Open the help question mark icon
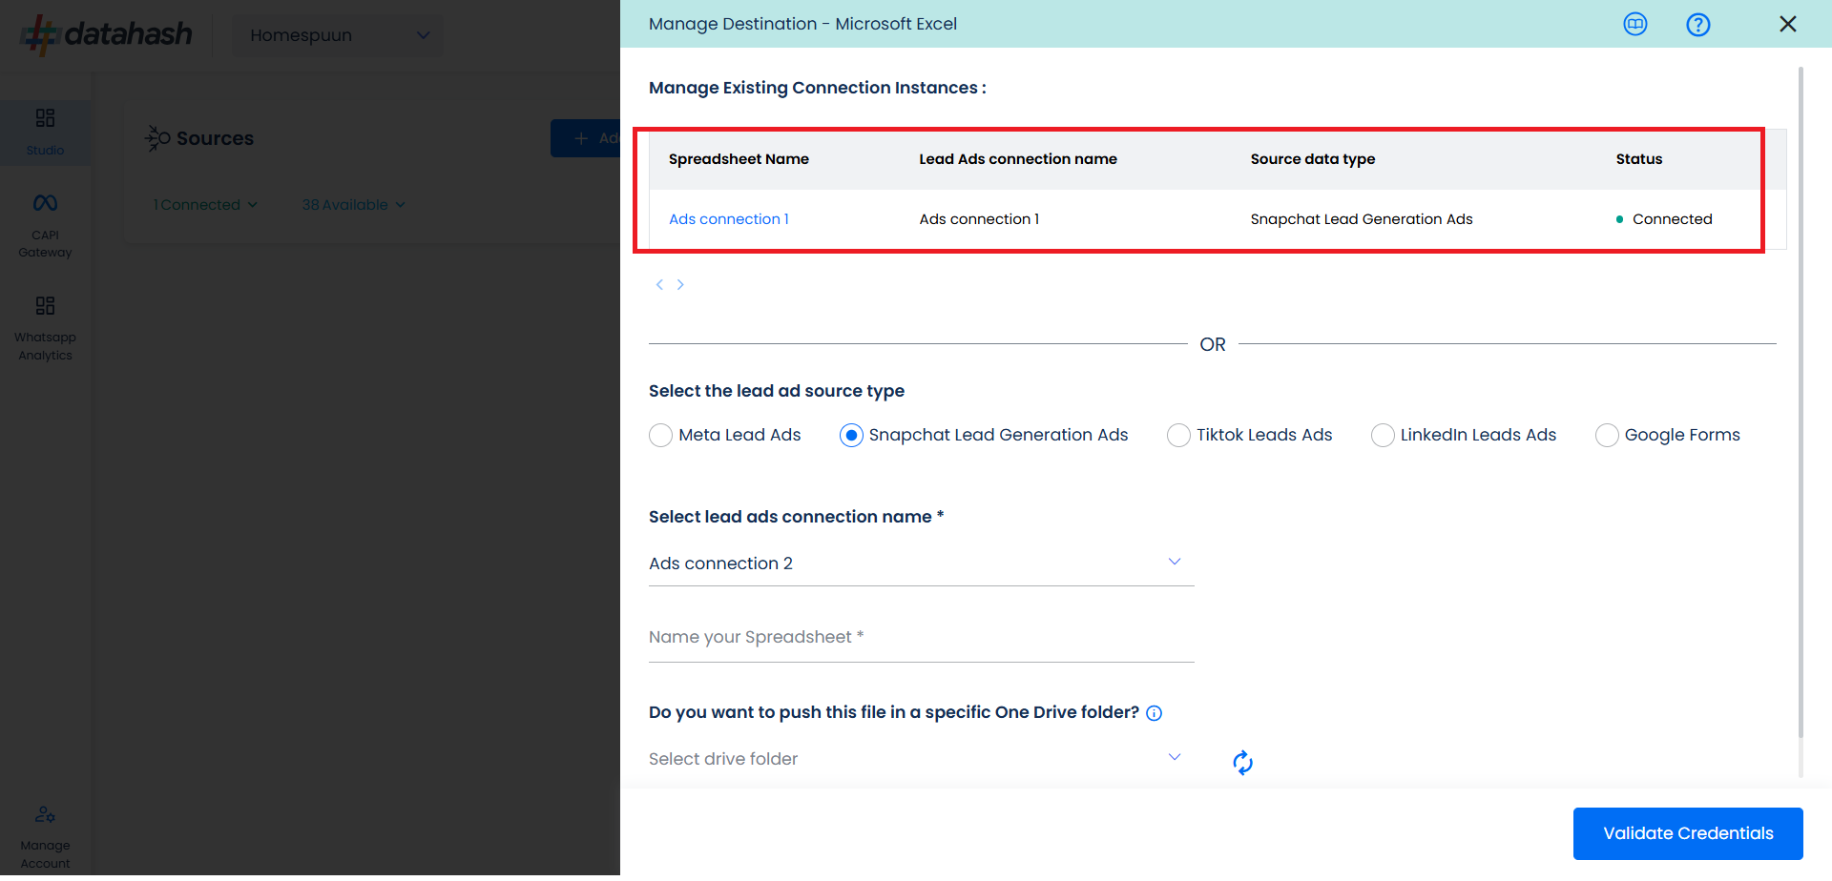This screenshot has width=1832, height=881. point(1697,25)
